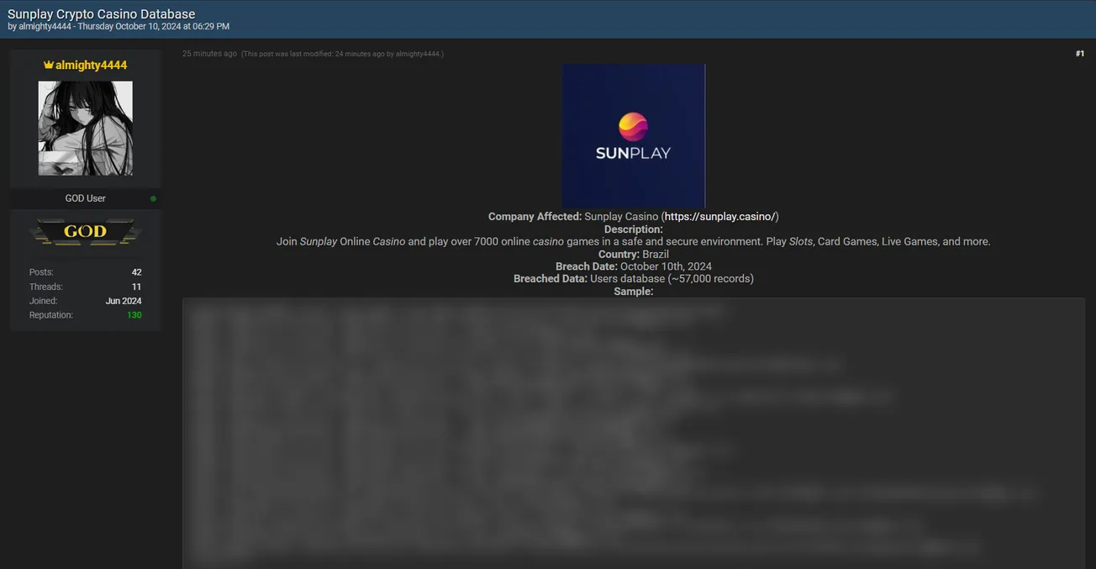The height and width of the screenshot is (569, 1096).
Task: Click the "25 minutes ago" post timestamp
Action: (209, 54)
